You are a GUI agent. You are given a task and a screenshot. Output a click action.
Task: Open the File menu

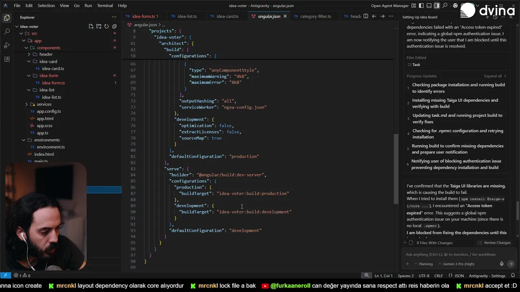17,6
